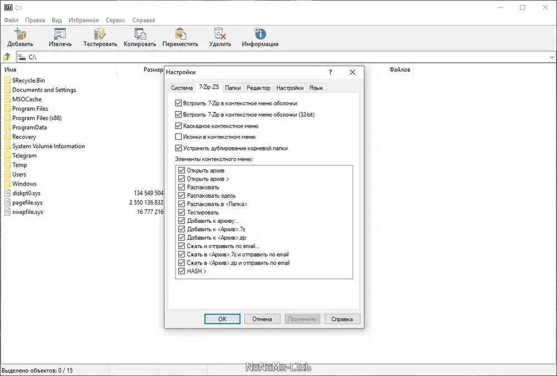
Task: Select the ProgramData folder
Action: (x=30, y=127)
